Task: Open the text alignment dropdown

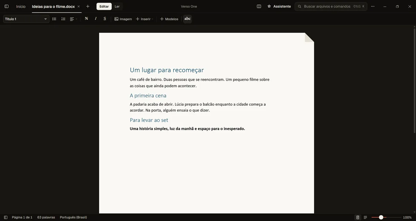Action: coord(73,19)
